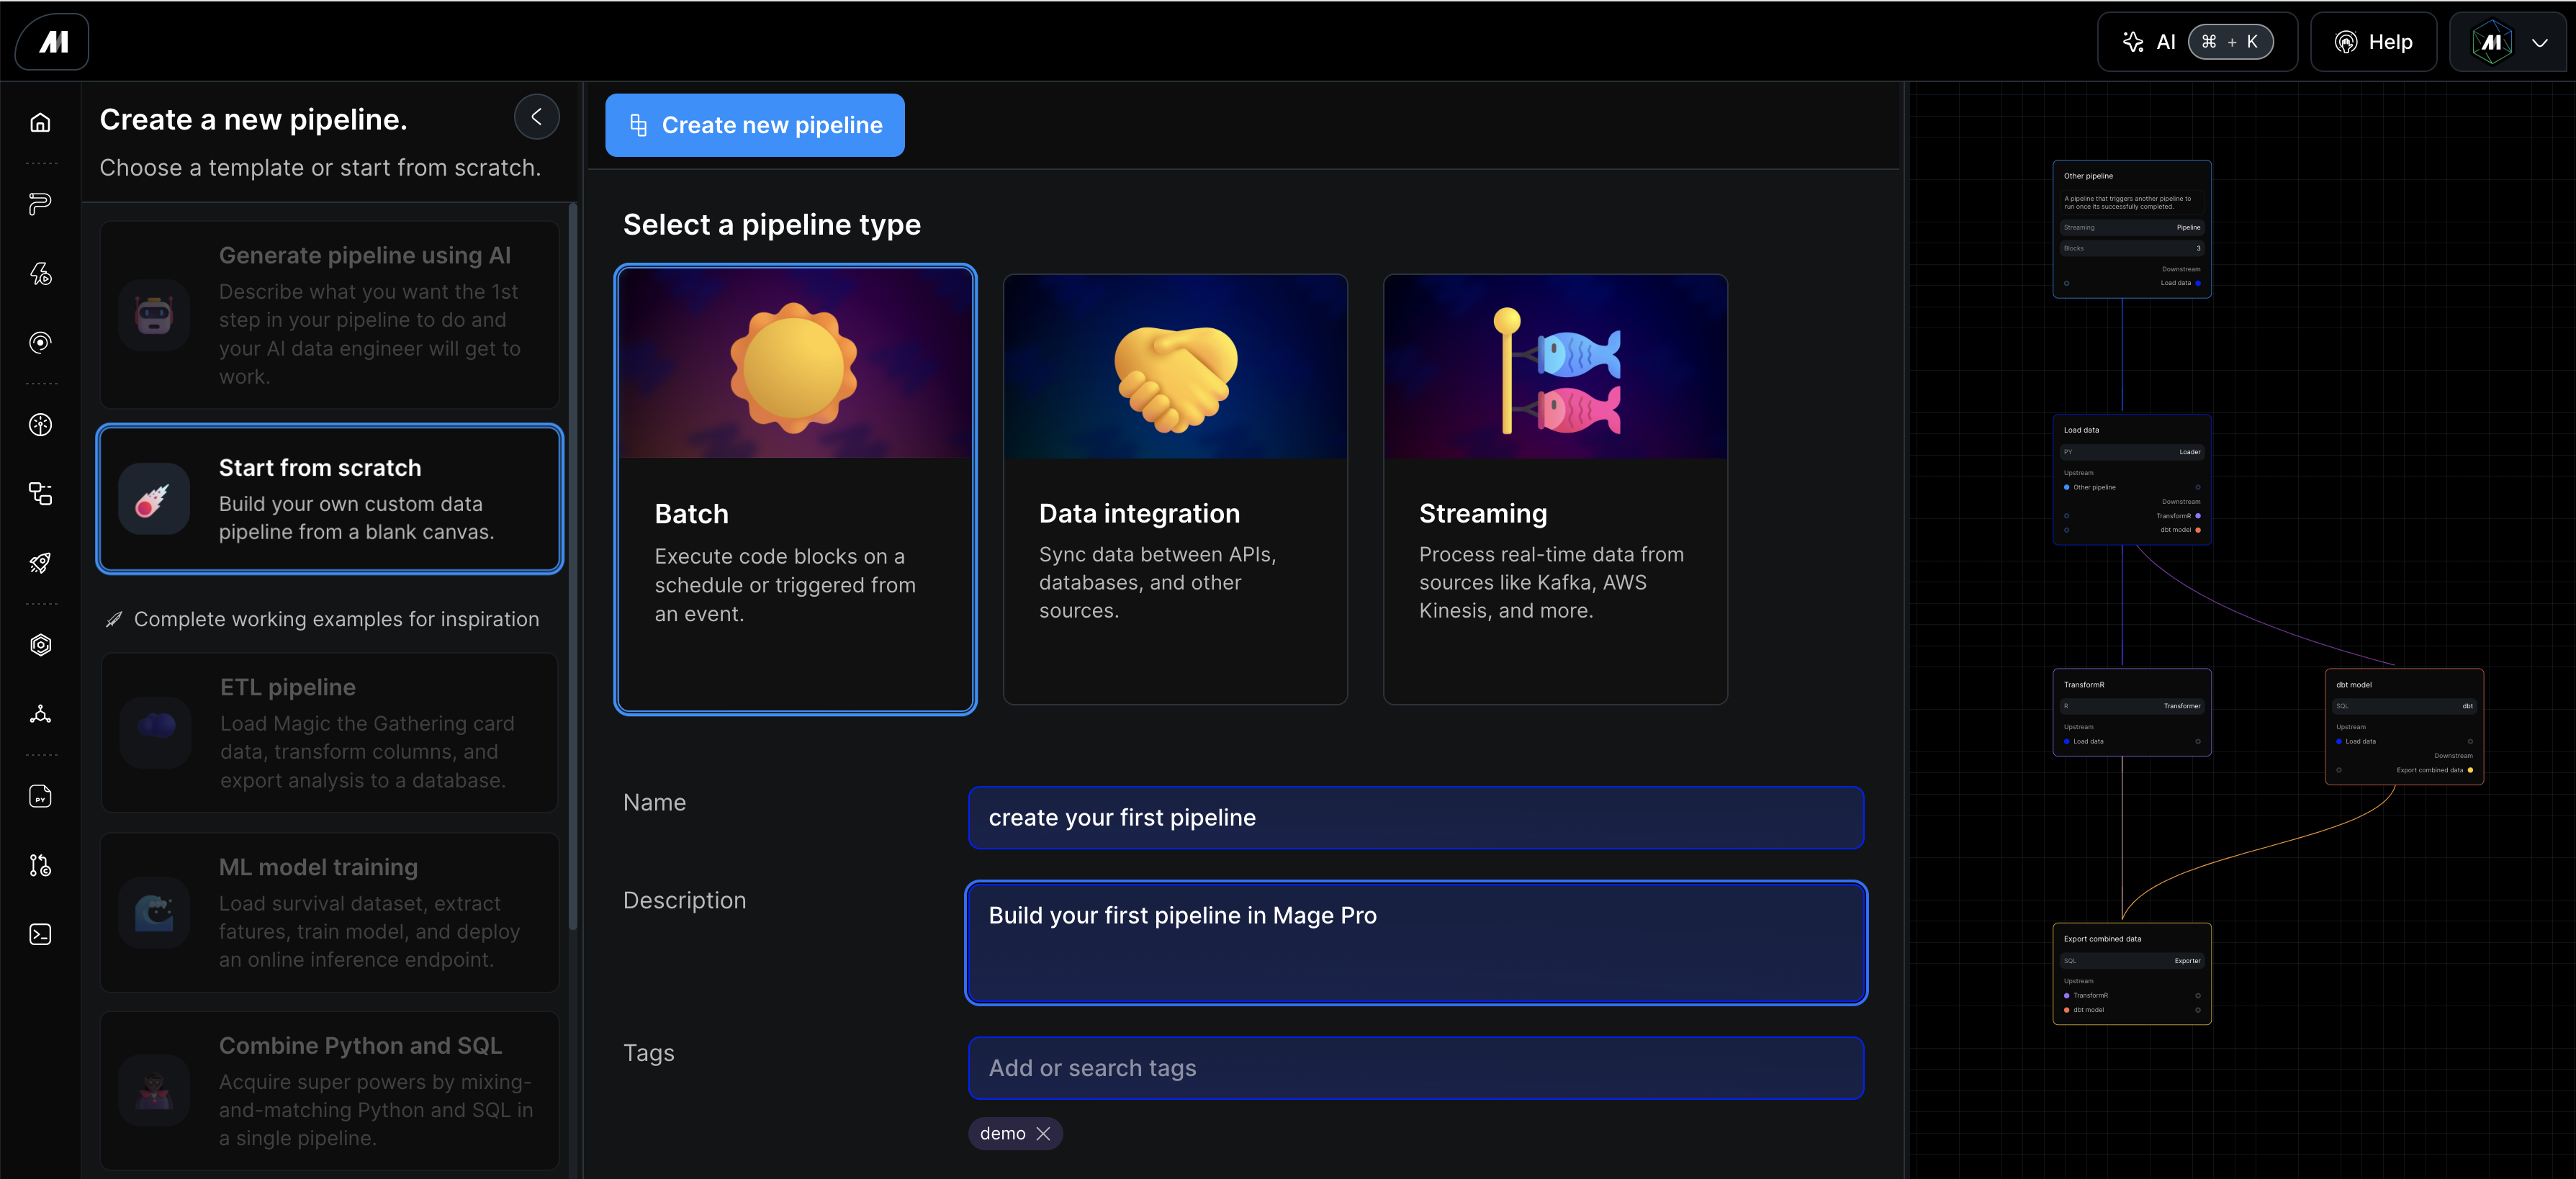Open the Home icon in sidebar
The image size is (2576, 1179).
point(40,122)
